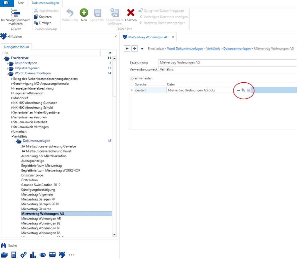Viewport: 297px width, 259px height.
Task: Show next record via Nächsten Datensatz anzeigen
Action: tap(162, 23)
